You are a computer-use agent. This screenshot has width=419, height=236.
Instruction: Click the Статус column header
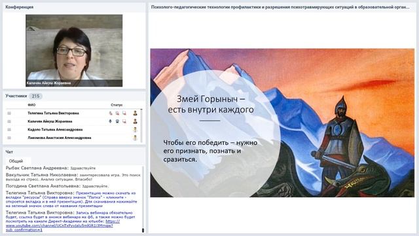point(117,105)
